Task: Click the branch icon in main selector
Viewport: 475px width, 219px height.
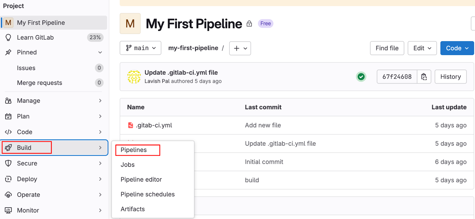Action: (129, 48)
